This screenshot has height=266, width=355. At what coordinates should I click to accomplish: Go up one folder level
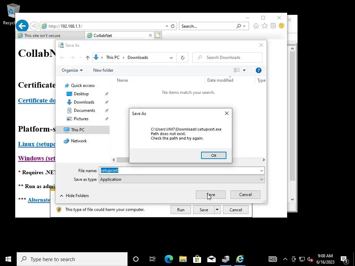point(88,57)
